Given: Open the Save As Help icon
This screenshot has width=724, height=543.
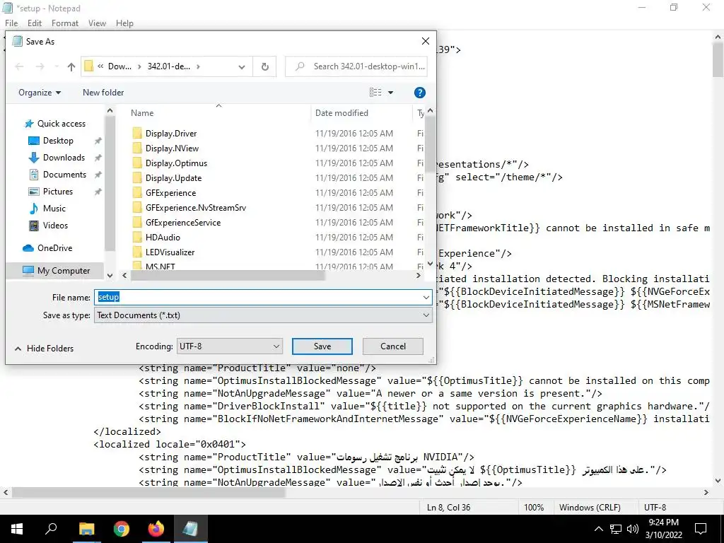Looking at the screenshot, I should 420,93.
